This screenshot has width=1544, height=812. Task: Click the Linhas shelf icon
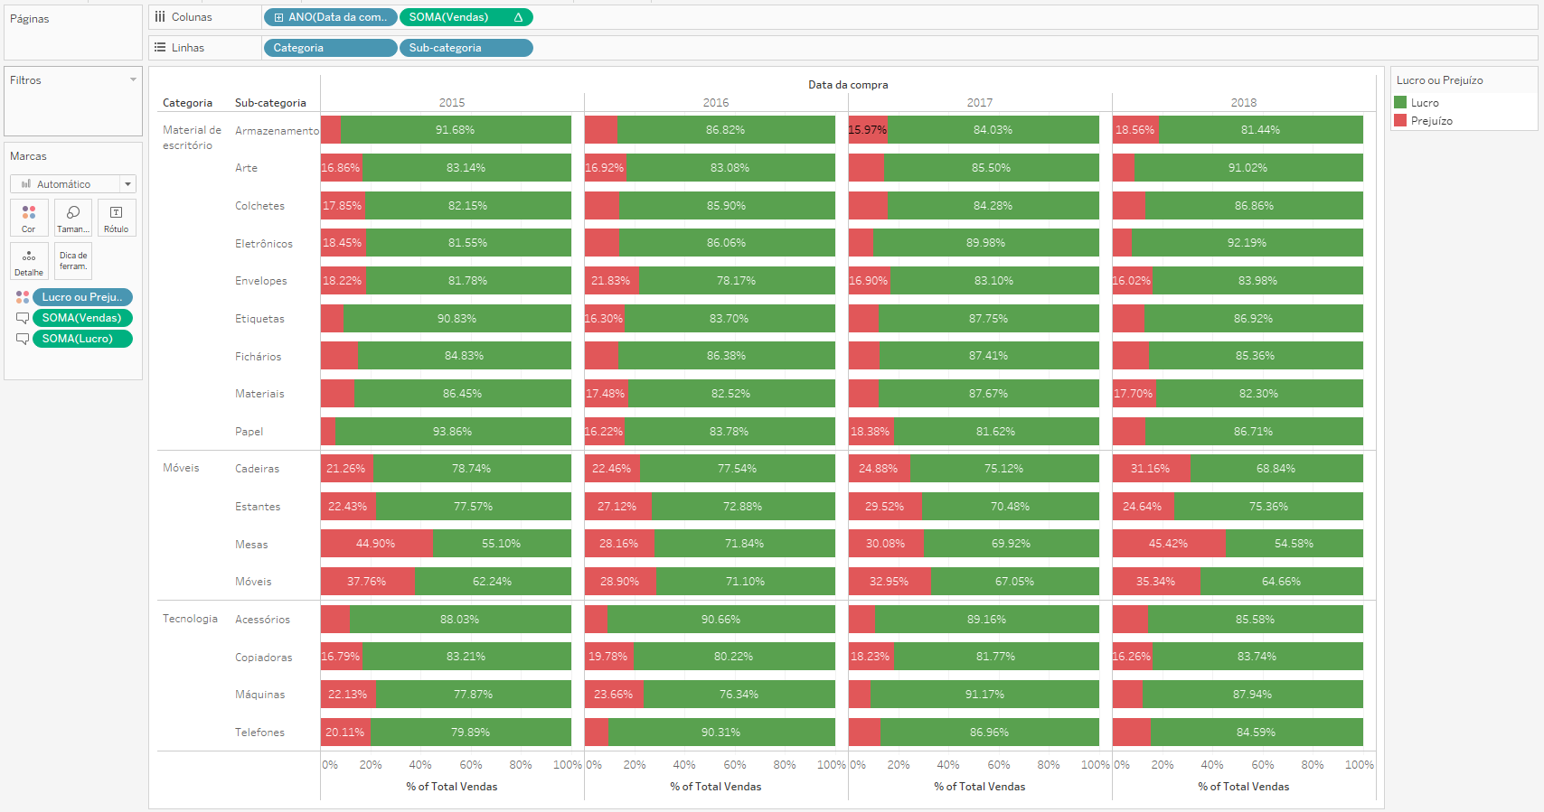click(x=160, y=48)
